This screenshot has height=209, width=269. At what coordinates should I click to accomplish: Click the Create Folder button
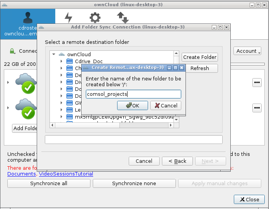point(200,57)
